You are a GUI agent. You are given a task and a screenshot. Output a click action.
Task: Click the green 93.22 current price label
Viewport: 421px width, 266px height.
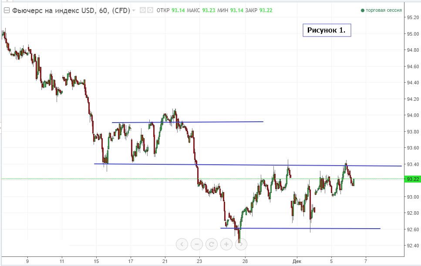412,179
